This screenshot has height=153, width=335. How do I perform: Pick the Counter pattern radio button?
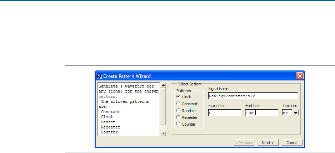coord(178,124)
